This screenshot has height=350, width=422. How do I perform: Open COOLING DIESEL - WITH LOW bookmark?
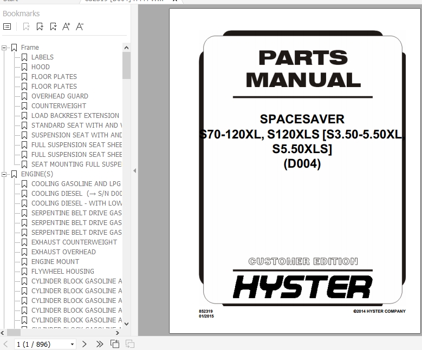(x=76, y=203)
